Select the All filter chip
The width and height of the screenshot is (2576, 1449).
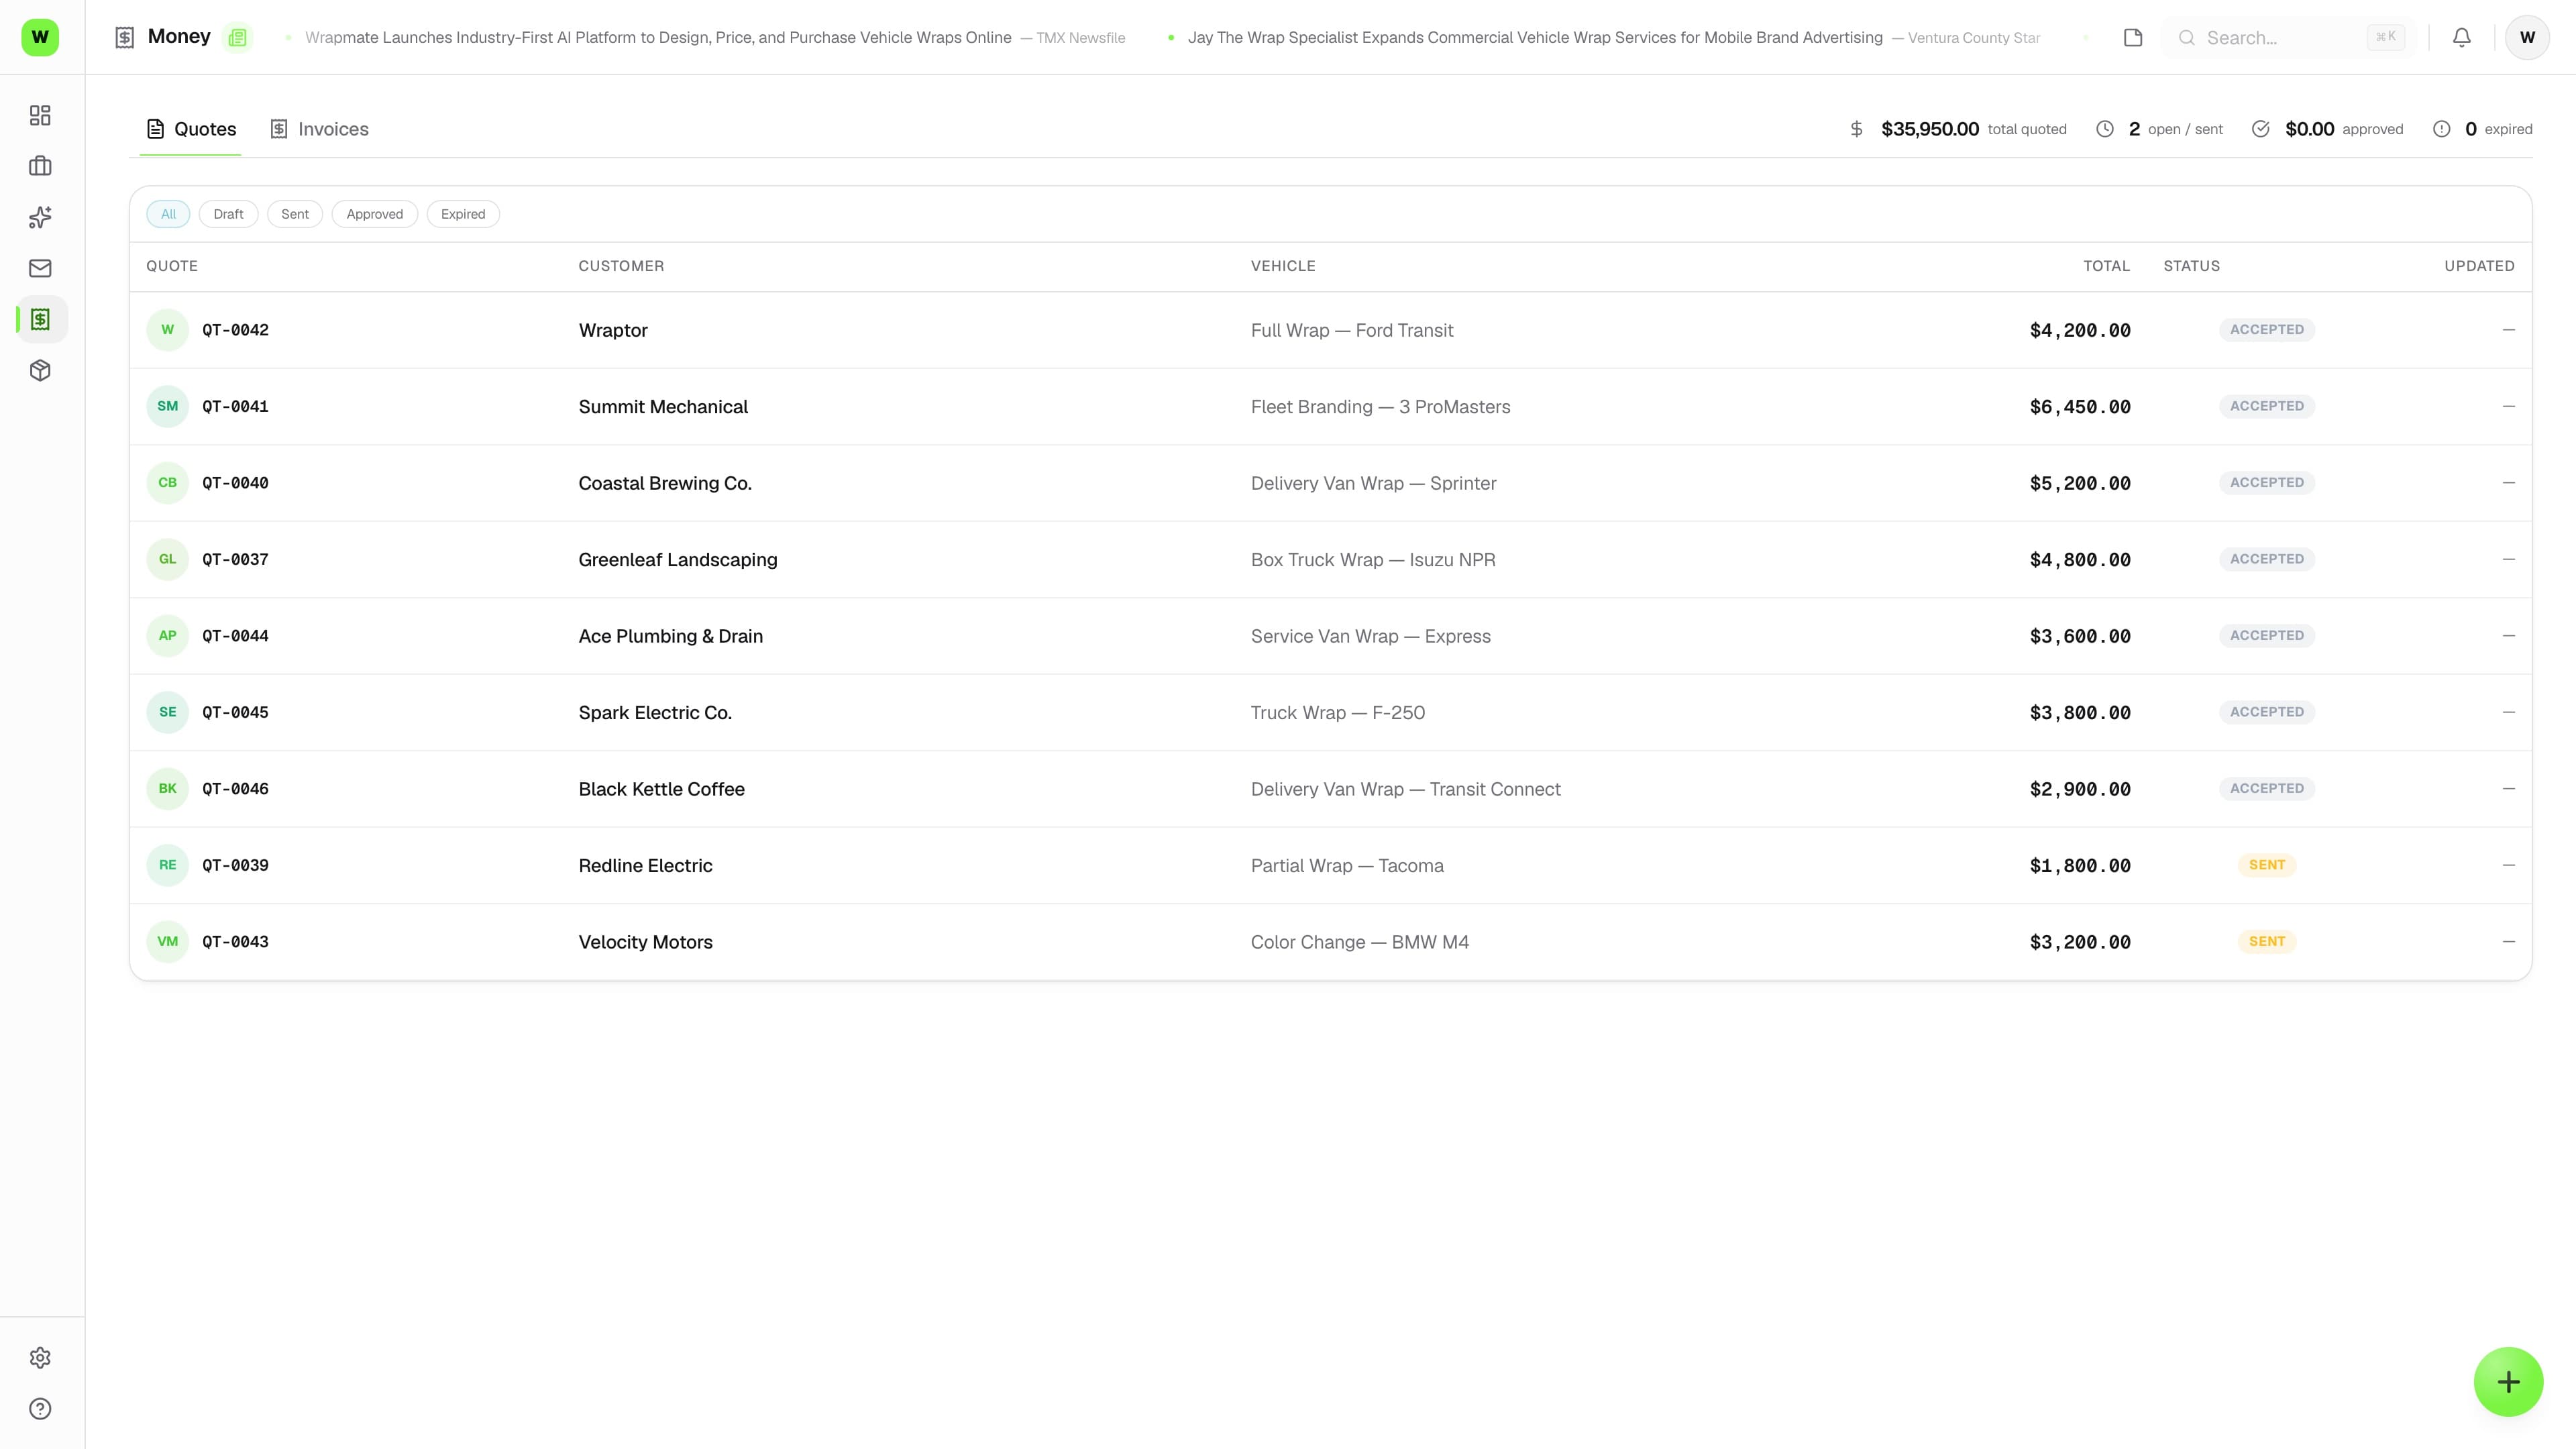168,214
